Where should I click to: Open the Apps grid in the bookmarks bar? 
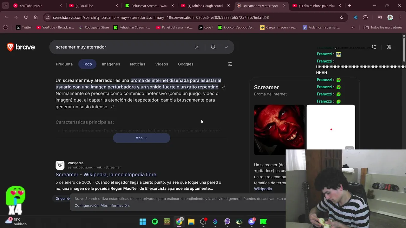[5, 28]
